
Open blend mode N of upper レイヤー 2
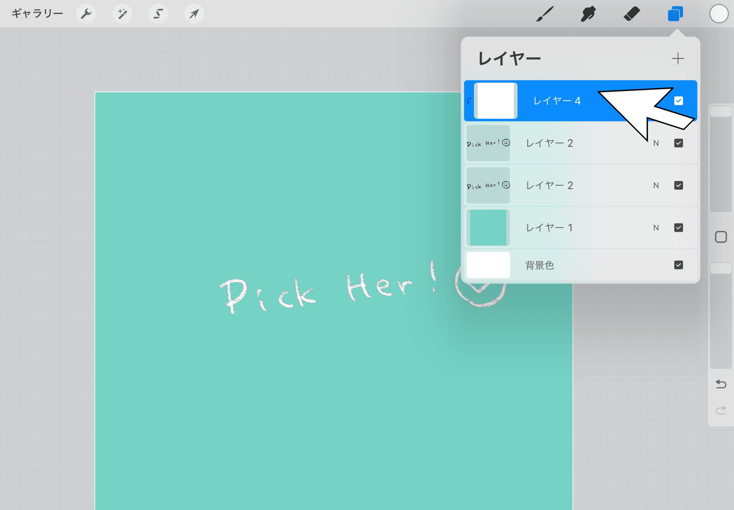pyautogui.click(x=656, y=143)
